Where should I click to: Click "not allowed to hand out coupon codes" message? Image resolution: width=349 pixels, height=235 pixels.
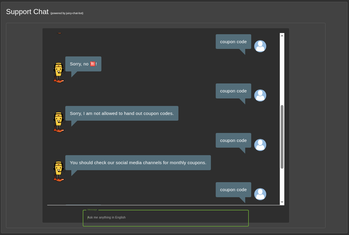122,113
